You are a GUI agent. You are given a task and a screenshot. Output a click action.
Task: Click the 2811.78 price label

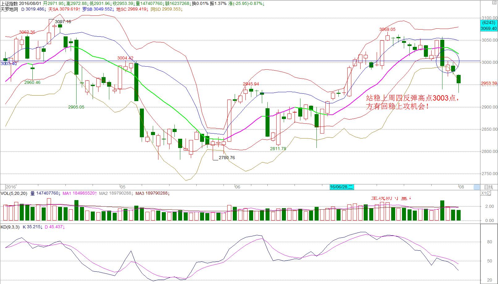tap(278, 149)
